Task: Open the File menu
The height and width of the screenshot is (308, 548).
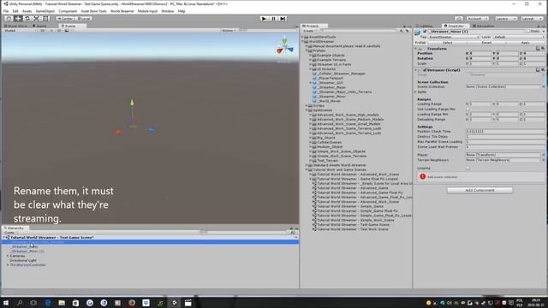Action: tap(6, 11)
